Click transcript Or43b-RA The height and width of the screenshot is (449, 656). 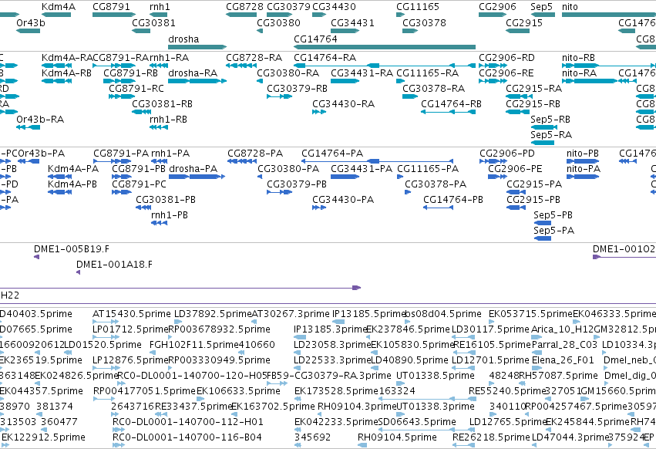28,127
